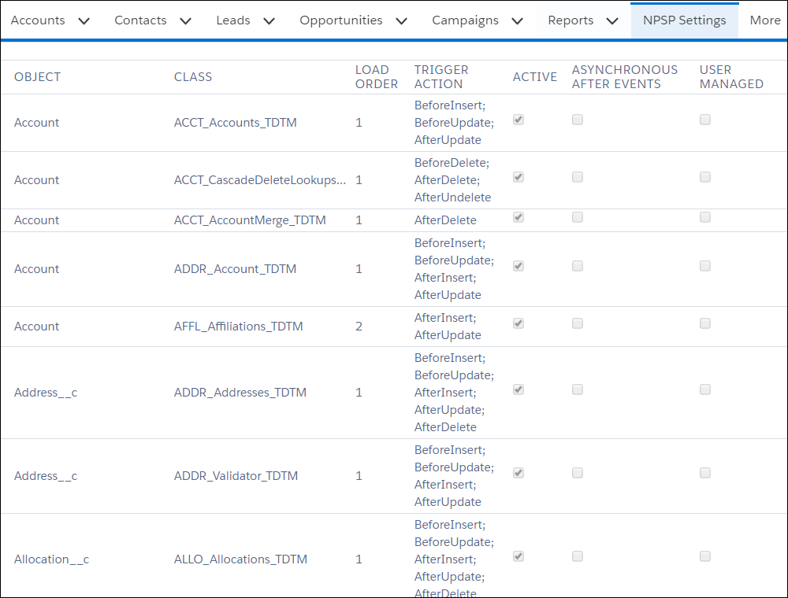Expand the Opportunities tab dropdown
The image size is (788, 598).
(x=401, y=20)
